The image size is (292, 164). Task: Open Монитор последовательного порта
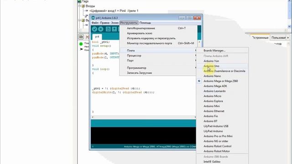pos(158,43)
